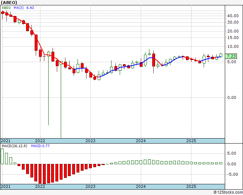Screen dimensions: 243x195
Task: Click the 12Stocks.com copyright link
Action: point(228,192)
